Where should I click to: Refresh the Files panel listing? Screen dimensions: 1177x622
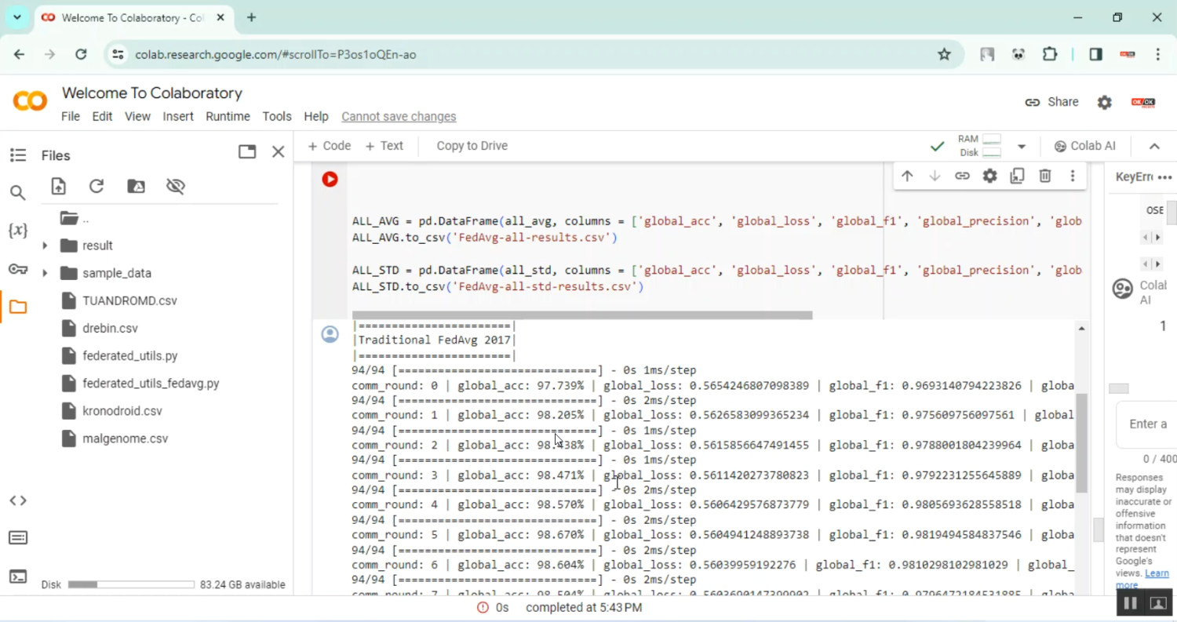[97, 186]
